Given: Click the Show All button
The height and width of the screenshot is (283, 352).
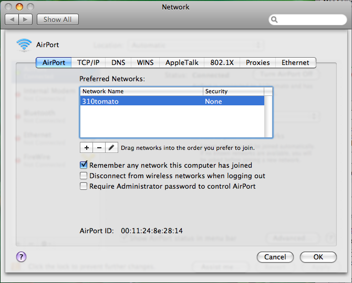Looking at the screenshot, I should click(58, 20).
